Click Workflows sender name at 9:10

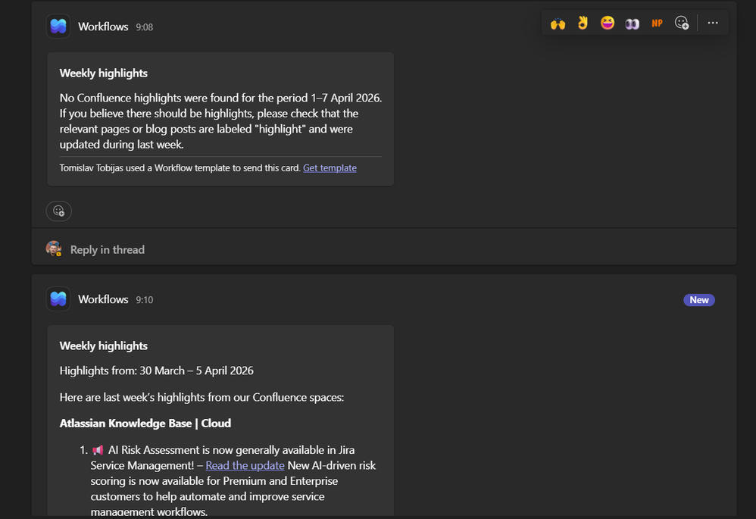click(103, 299)
